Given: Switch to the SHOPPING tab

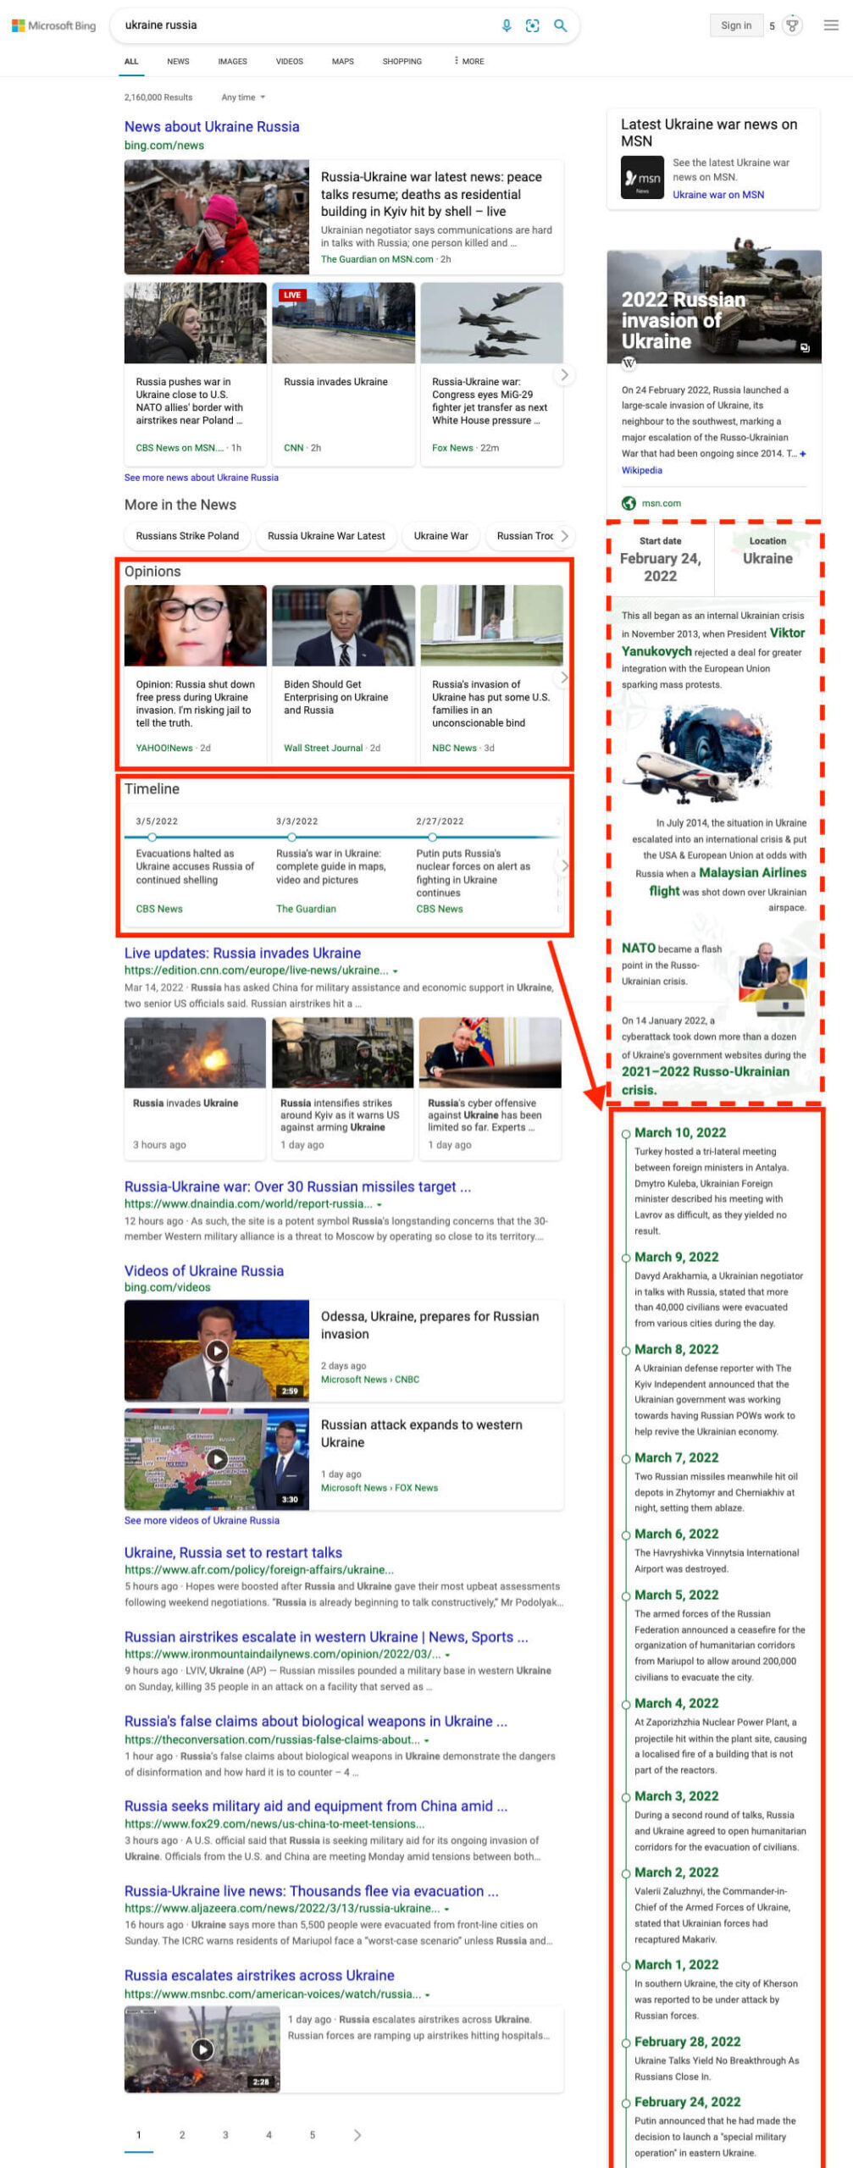Looking at the screenshot, I should tap(402, 61).
